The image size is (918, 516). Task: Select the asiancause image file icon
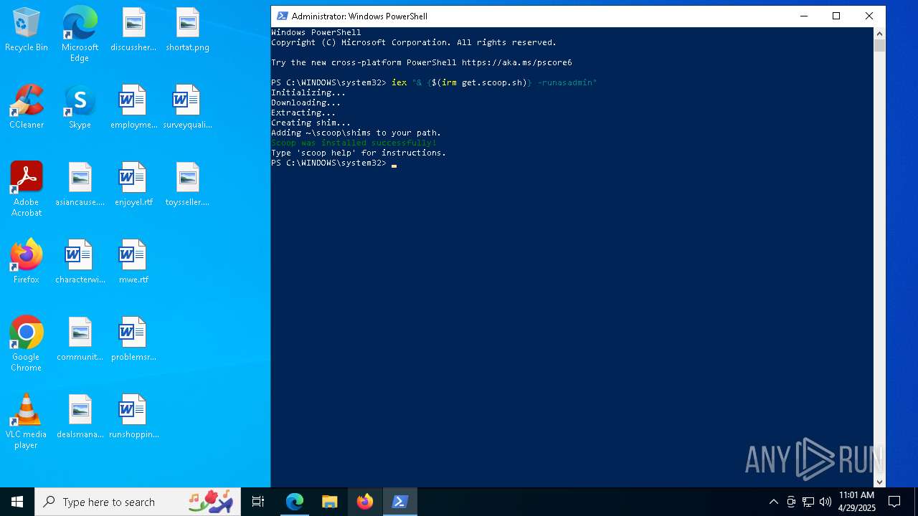click(x=80, y=185)
